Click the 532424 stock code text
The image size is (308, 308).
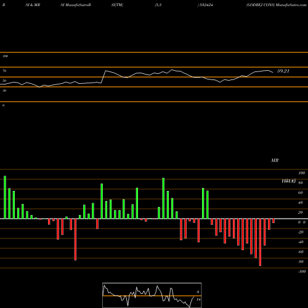click(x=206, y=5)
